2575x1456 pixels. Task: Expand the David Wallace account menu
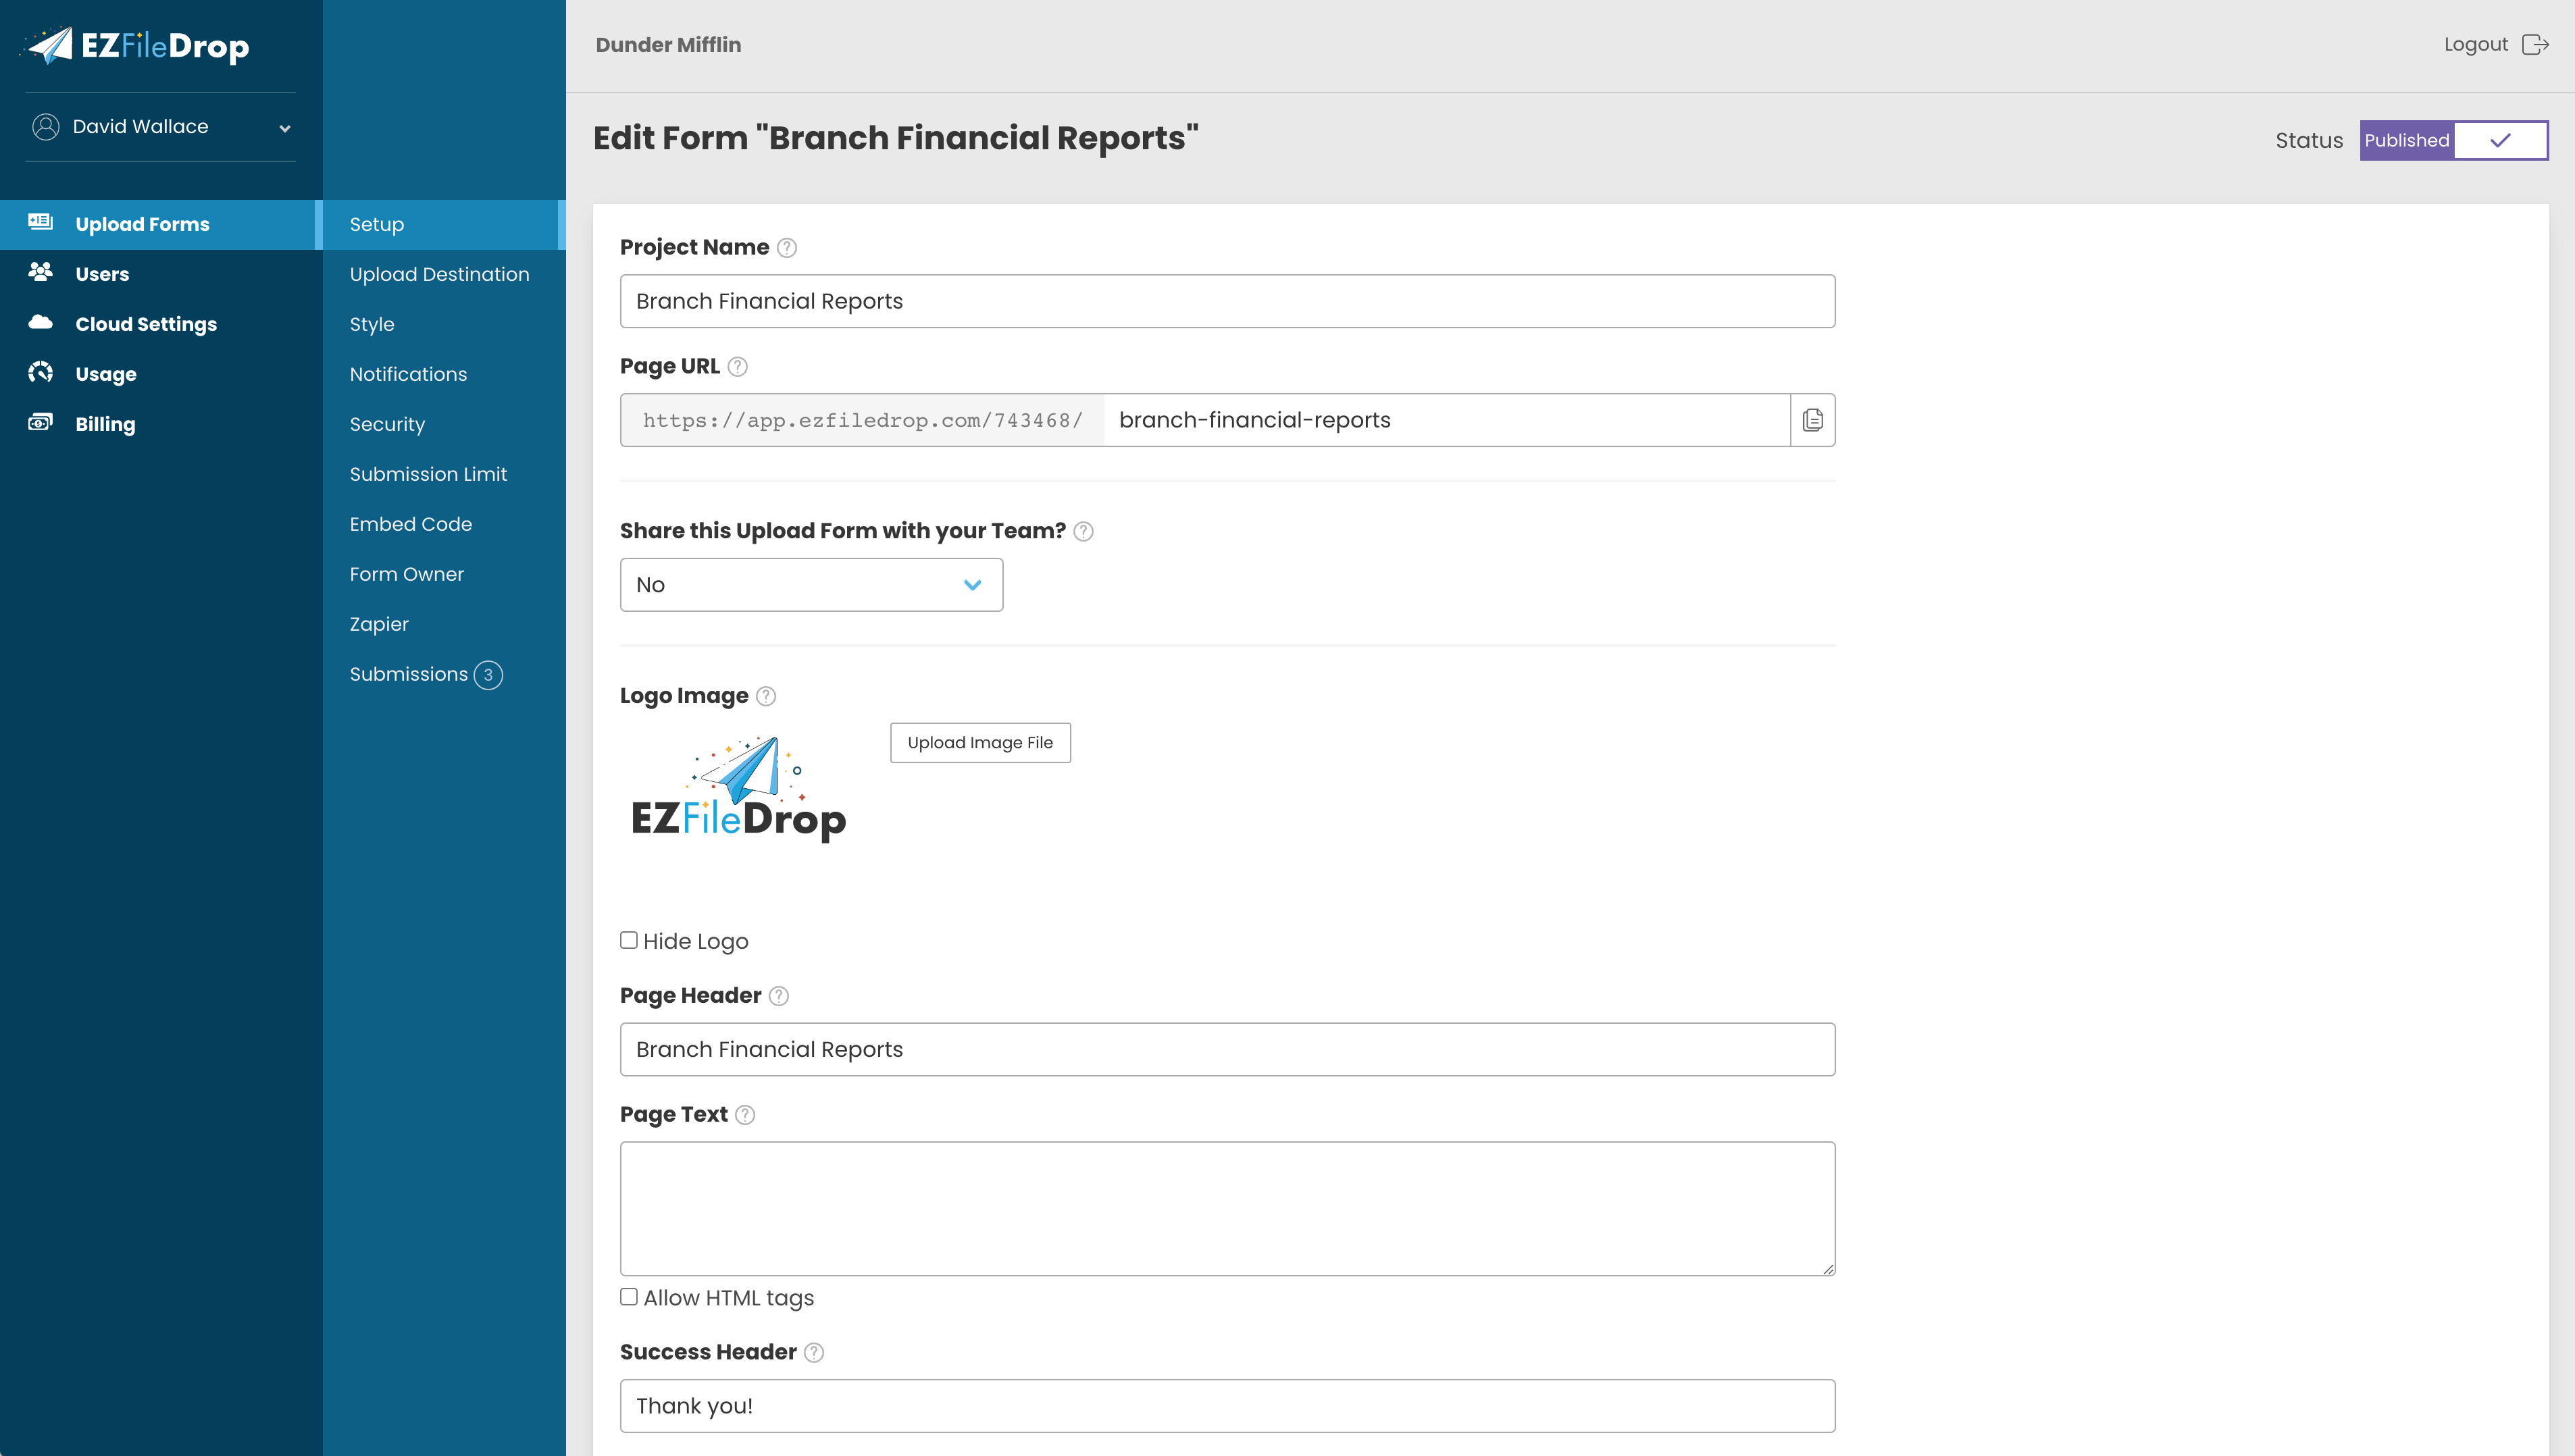point(284,127)
